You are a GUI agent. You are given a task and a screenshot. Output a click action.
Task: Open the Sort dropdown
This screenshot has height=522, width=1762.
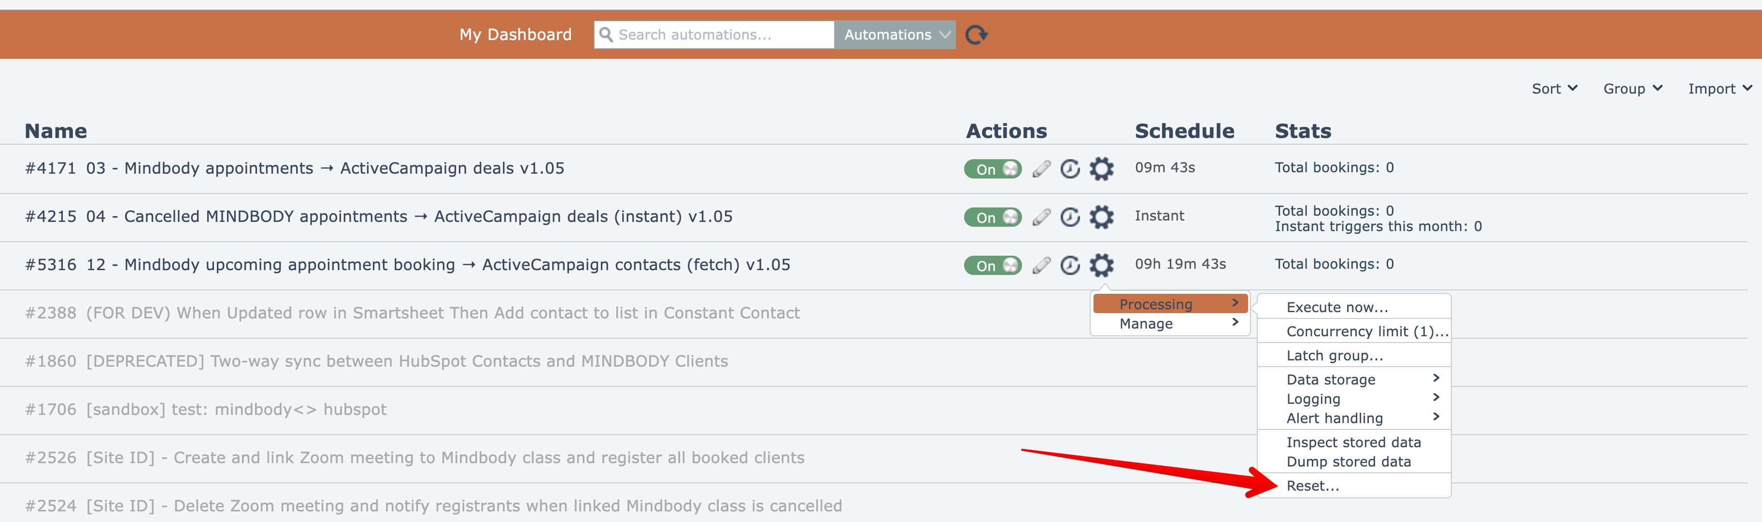click(1554, 89)
